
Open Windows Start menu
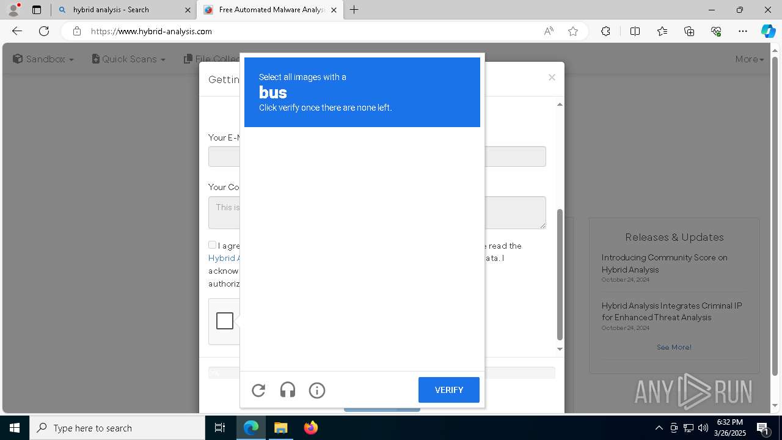(x=15, y=428)
